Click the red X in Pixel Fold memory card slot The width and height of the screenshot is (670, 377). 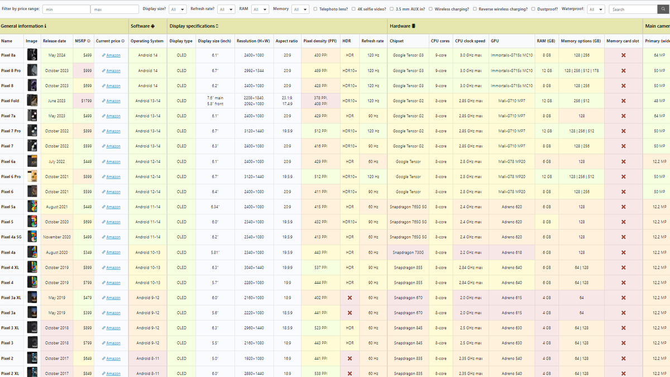pos(623,101)
